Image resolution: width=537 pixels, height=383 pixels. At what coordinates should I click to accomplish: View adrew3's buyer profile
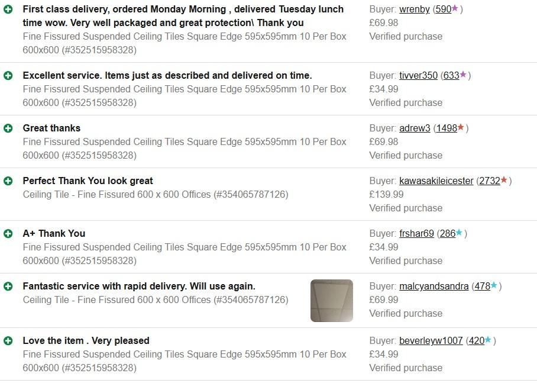point(415,128)
